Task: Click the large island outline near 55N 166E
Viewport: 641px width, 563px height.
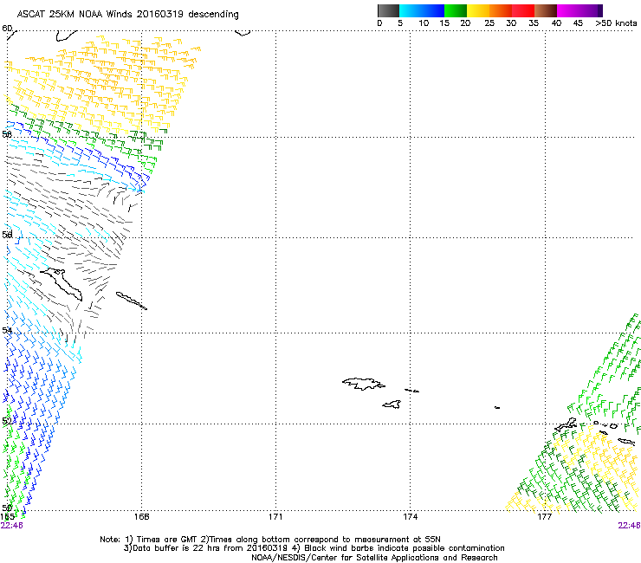Action: point(62,284)
